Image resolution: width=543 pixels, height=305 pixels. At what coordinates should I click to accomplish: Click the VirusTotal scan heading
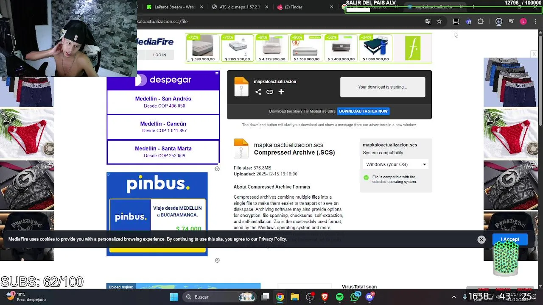tap(359, 287)
